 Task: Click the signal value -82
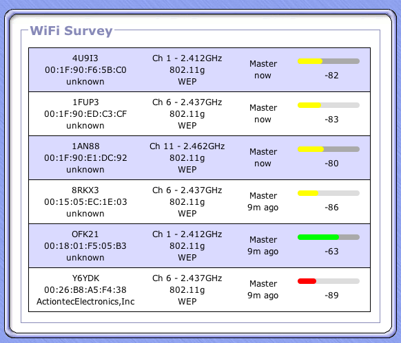(x=331, y=76)
